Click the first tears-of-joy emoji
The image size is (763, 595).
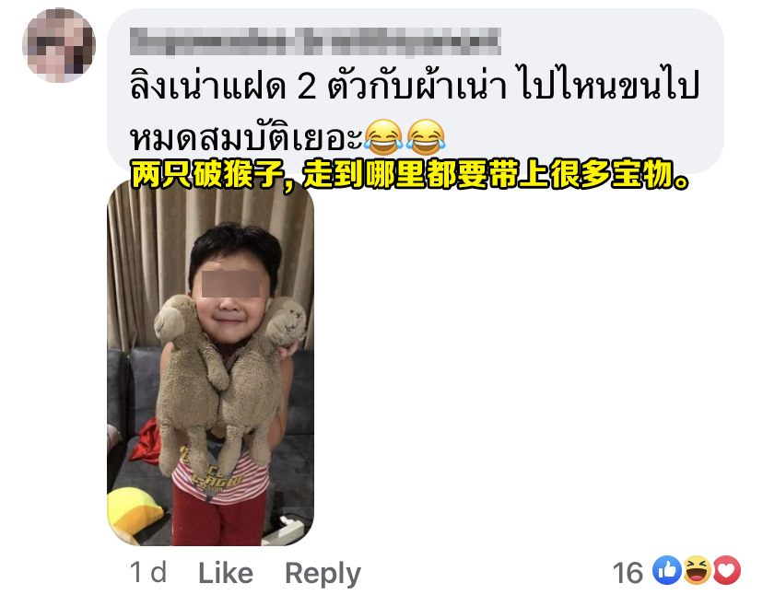(383, 136)
